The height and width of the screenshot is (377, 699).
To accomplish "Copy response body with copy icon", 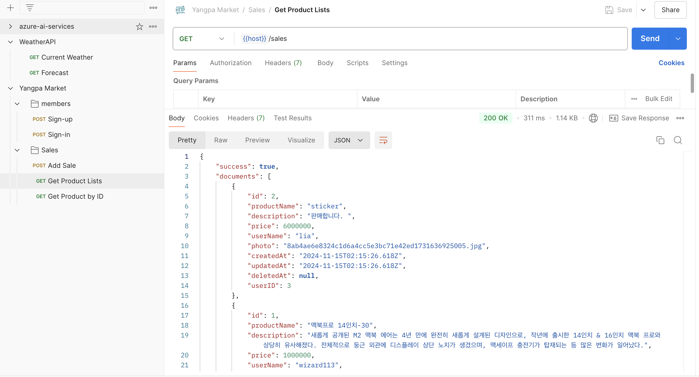I will pyautogui.click(x=660, y=140).
